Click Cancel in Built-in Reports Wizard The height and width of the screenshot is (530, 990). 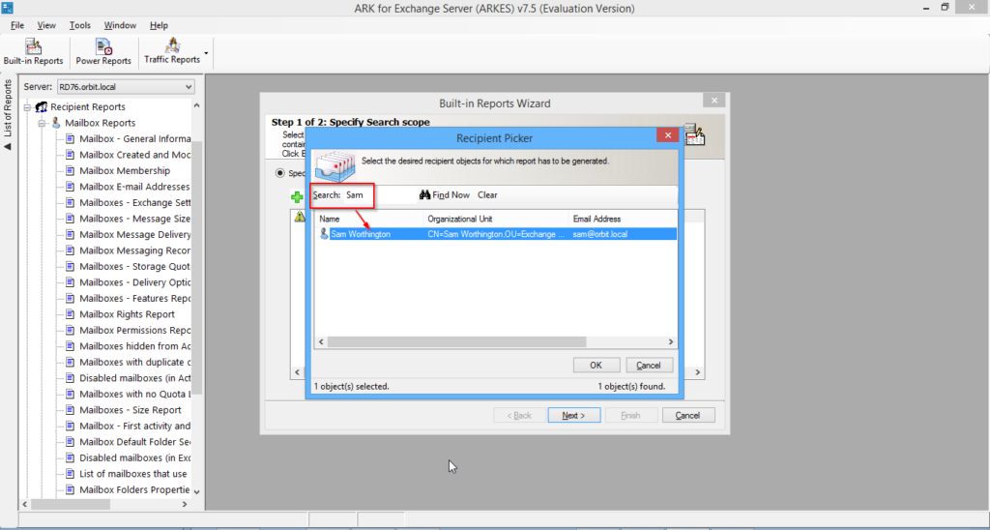click(x=688, y=416)
